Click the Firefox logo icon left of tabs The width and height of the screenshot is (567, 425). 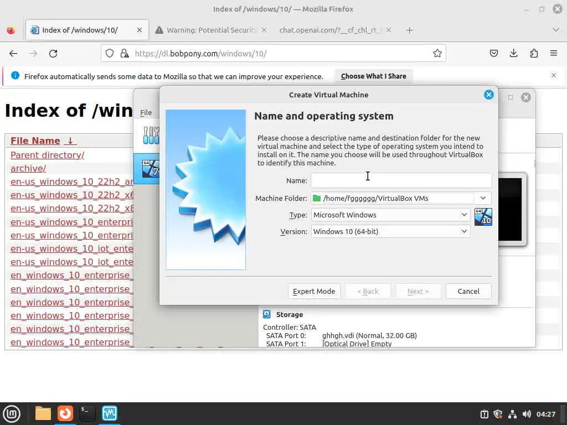click(x=11, y=30)
